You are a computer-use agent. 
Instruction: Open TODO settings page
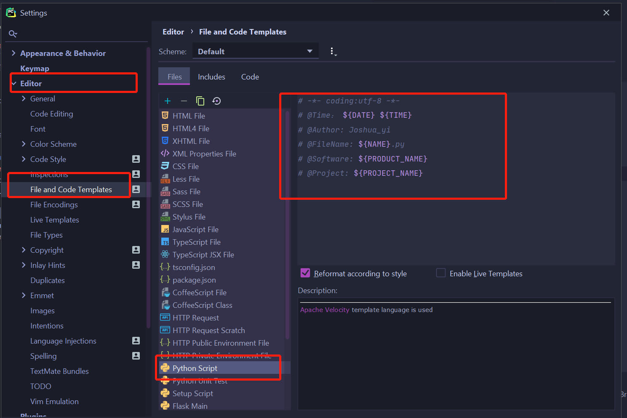click(41, 386)
